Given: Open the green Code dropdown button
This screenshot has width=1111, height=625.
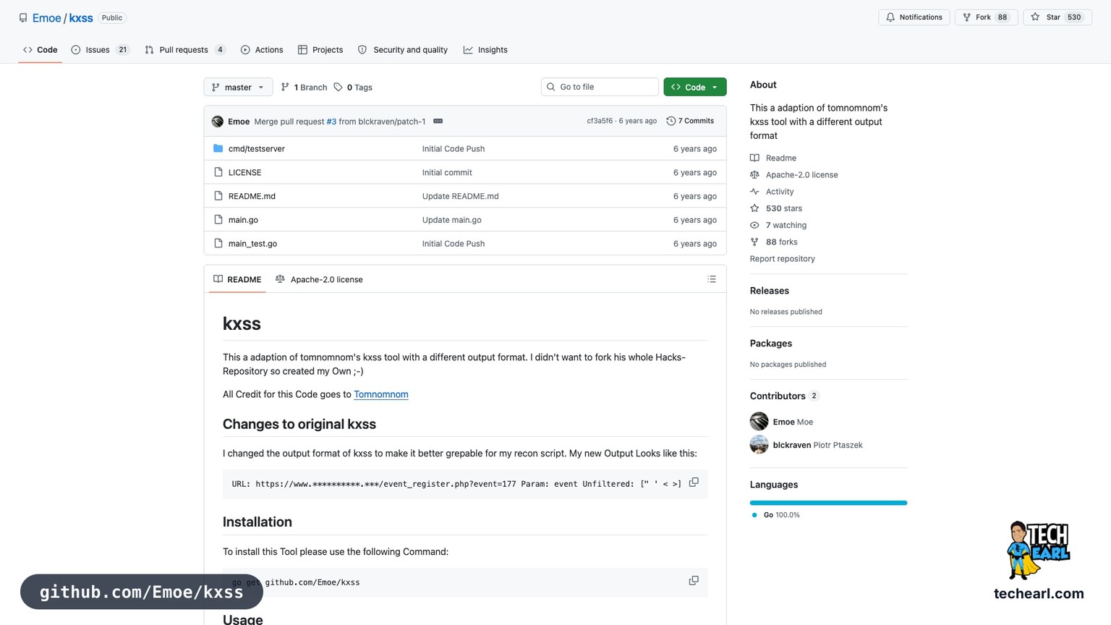Looking at the screenshot, I should click(694, 87).
